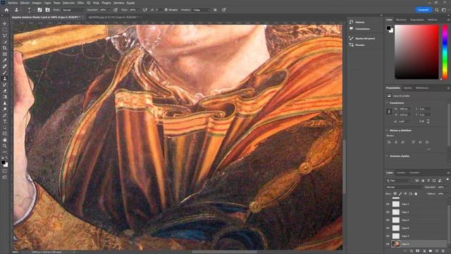Toggle lock all on layer
Viewport: 451px width, 254px height.
[416, 194]
